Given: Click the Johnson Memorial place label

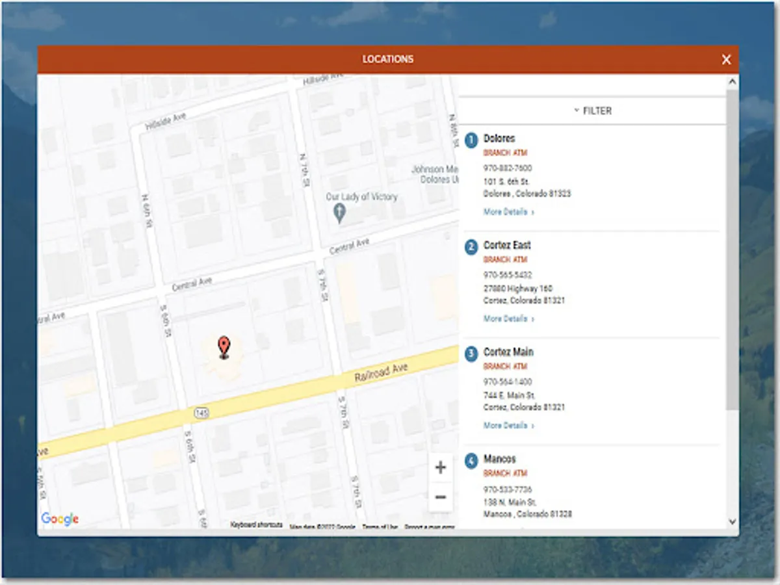Looking at the screenshot, I should (x=436, y=174).
